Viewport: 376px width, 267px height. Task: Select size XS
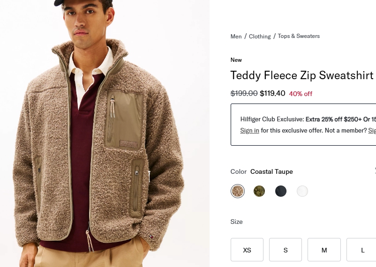point(247,250)
